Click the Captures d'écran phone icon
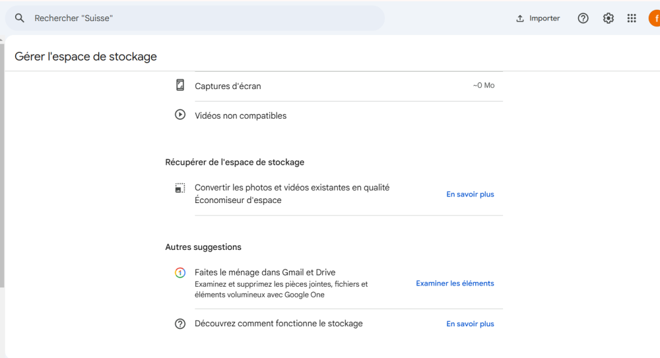Viewport: 660px width, 358px height. (180, 86)
